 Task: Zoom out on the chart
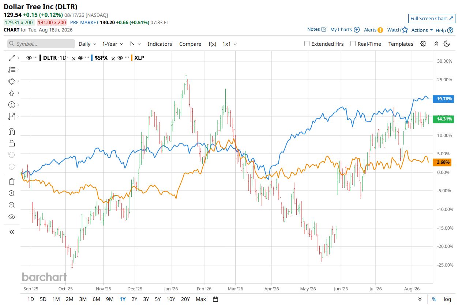[x=11, y=205]
